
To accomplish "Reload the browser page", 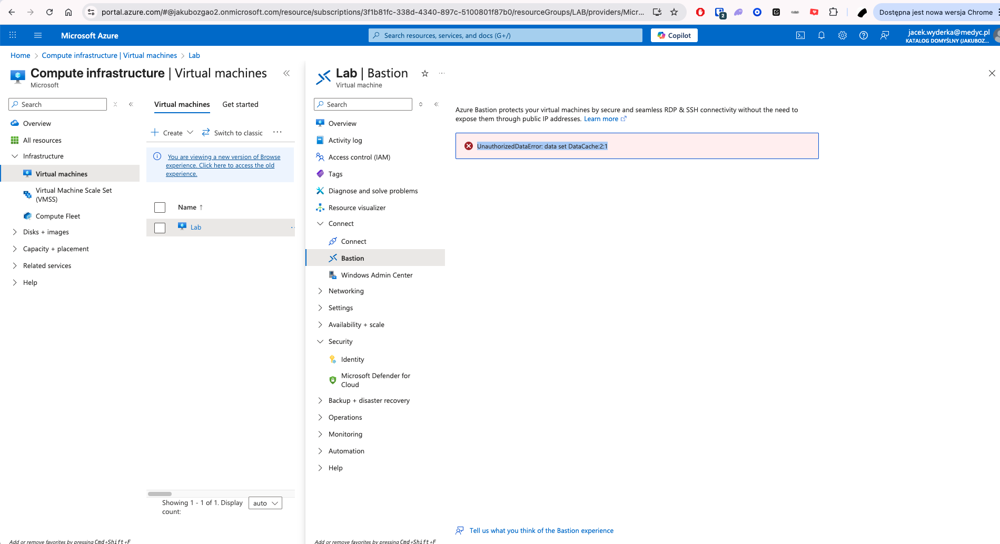I will pos(49,12).
